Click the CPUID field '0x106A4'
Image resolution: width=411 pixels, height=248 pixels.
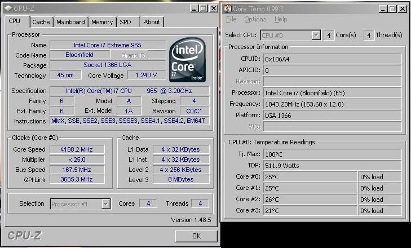333,59
